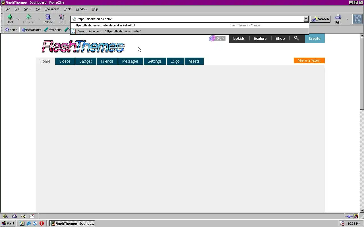Click the blue Create button
This screenshot has width=364, height=227.
(315, 38)
